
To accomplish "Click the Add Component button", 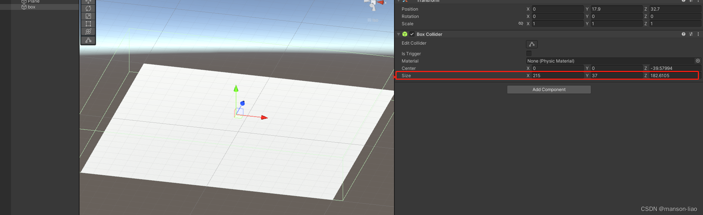I will 549,90.
